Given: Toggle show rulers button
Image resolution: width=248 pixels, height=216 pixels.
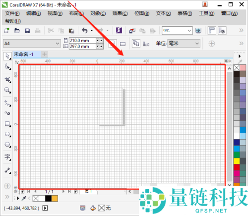Looking at the screenshot, I should [212, 31].
